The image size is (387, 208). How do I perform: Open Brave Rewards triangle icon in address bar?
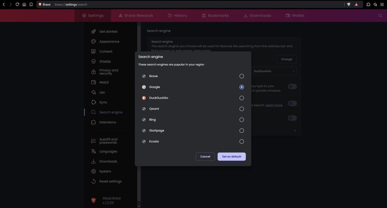[x=356, y=5]
